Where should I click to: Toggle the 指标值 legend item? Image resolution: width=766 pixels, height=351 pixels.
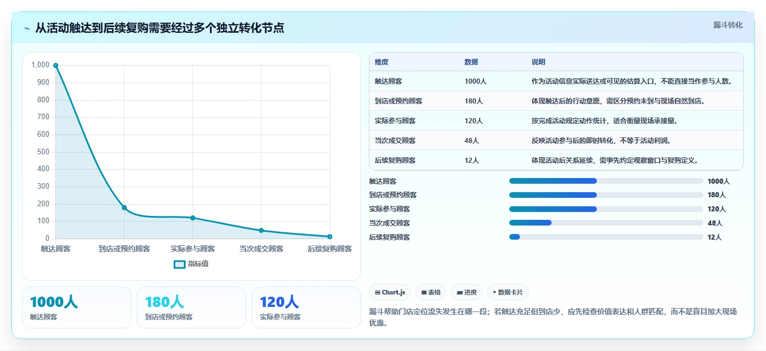191,264
